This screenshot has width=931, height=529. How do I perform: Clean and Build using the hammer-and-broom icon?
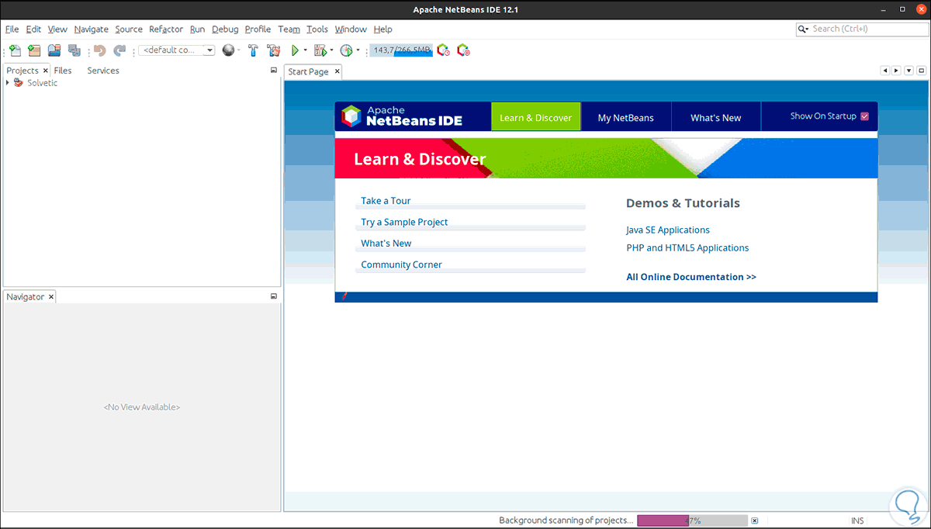[273, 50]
